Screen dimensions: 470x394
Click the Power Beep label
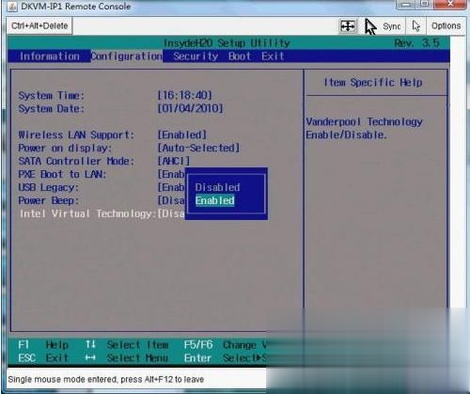click(x=49, y=200)
